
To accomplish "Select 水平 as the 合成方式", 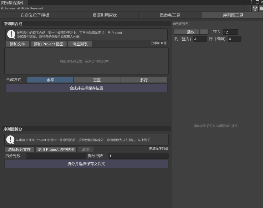I will (50, 80).
